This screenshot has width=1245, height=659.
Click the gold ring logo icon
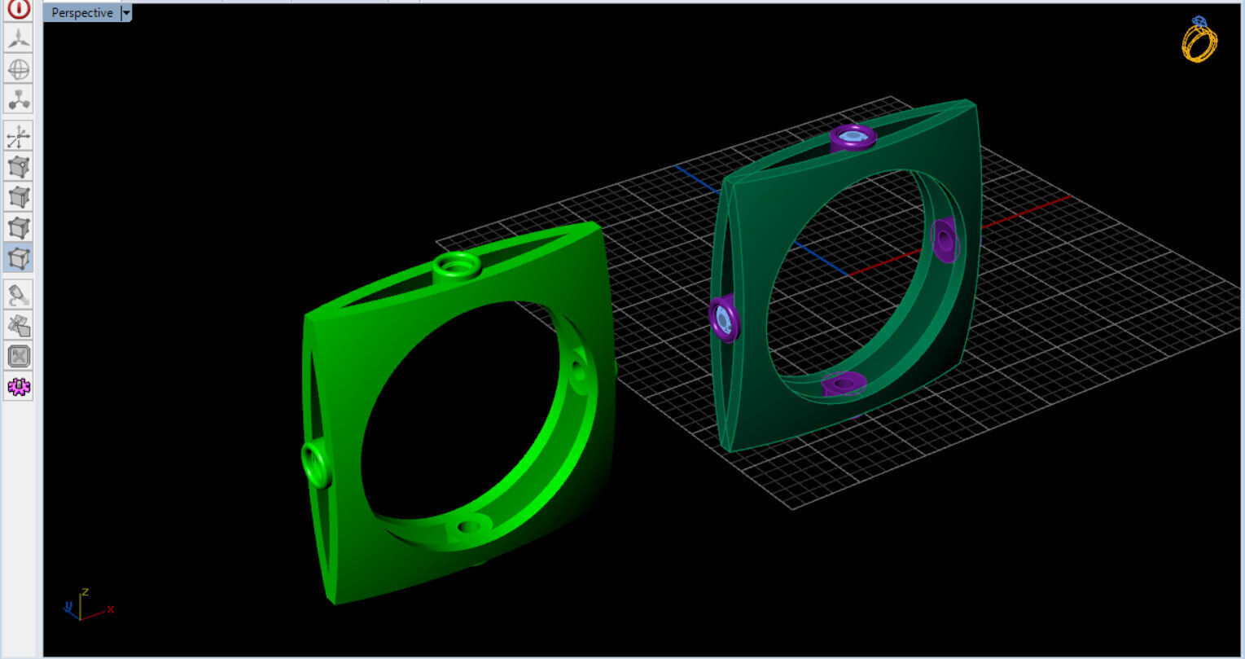point(1199,38)
